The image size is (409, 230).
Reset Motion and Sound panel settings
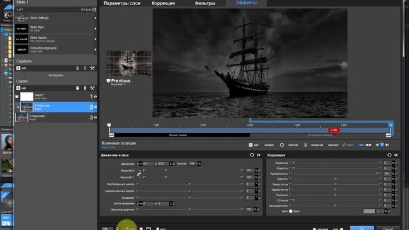pos(252,155)
